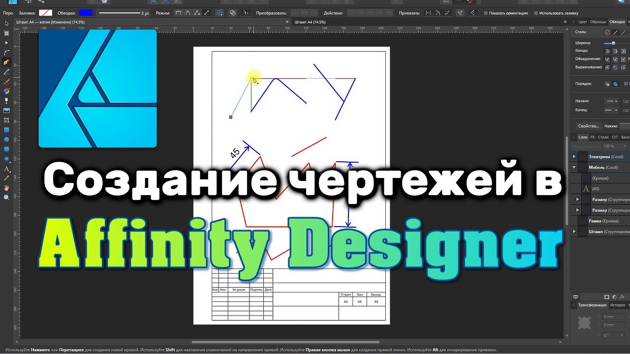Choose Smart mode in context toolbar
The height and width of the screenshot is (354, 630).
187,13
